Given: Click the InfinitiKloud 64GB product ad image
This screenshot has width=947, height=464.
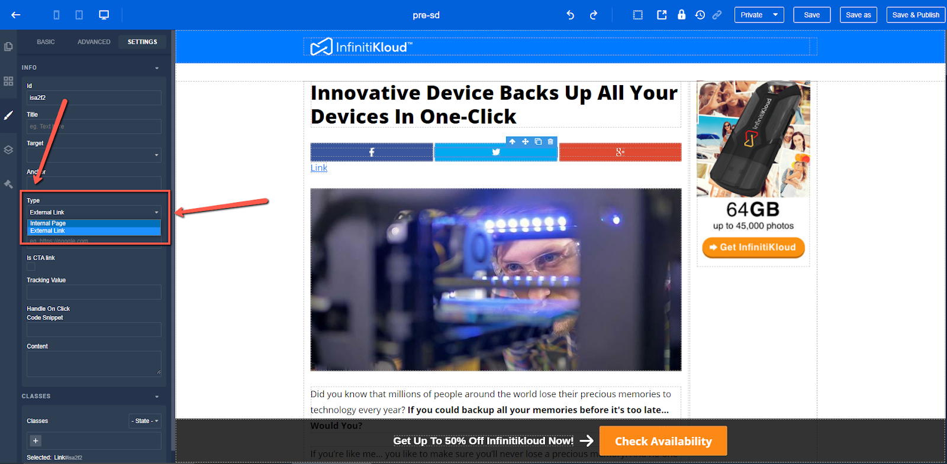Looking at the screenshot, I should click(x=753, y=139).
